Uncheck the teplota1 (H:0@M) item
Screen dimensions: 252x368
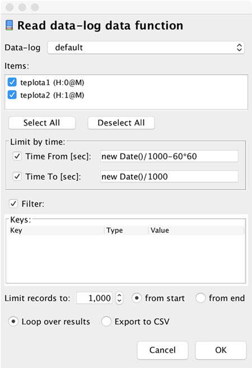12,82
